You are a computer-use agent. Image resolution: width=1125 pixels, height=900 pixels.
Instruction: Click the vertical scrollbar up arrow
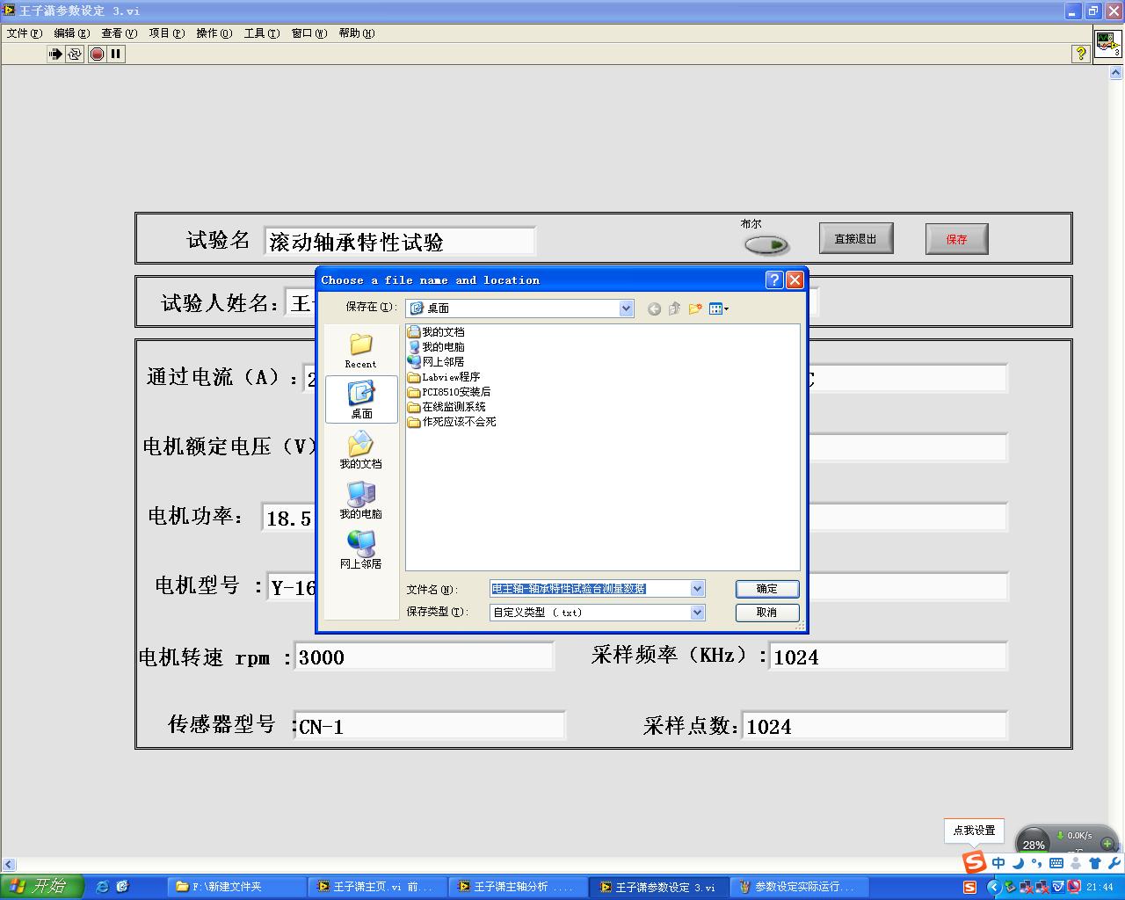[1117, 75]
